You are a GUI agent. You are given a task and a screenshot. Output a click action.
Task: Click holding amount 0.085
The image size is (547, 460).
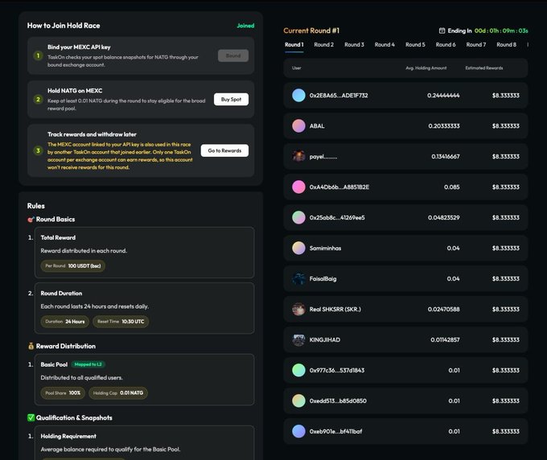pos(452,187)
